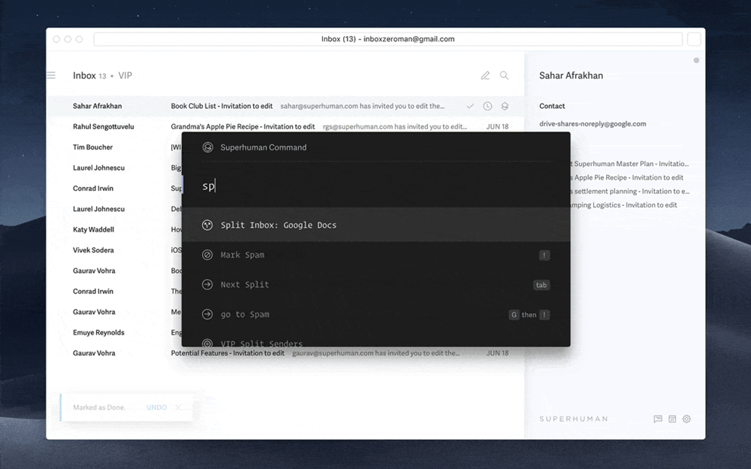The image size is (751, 469).
Task: Click the ! shortcut badge on Mark Spam
Action: click(544, 255)
